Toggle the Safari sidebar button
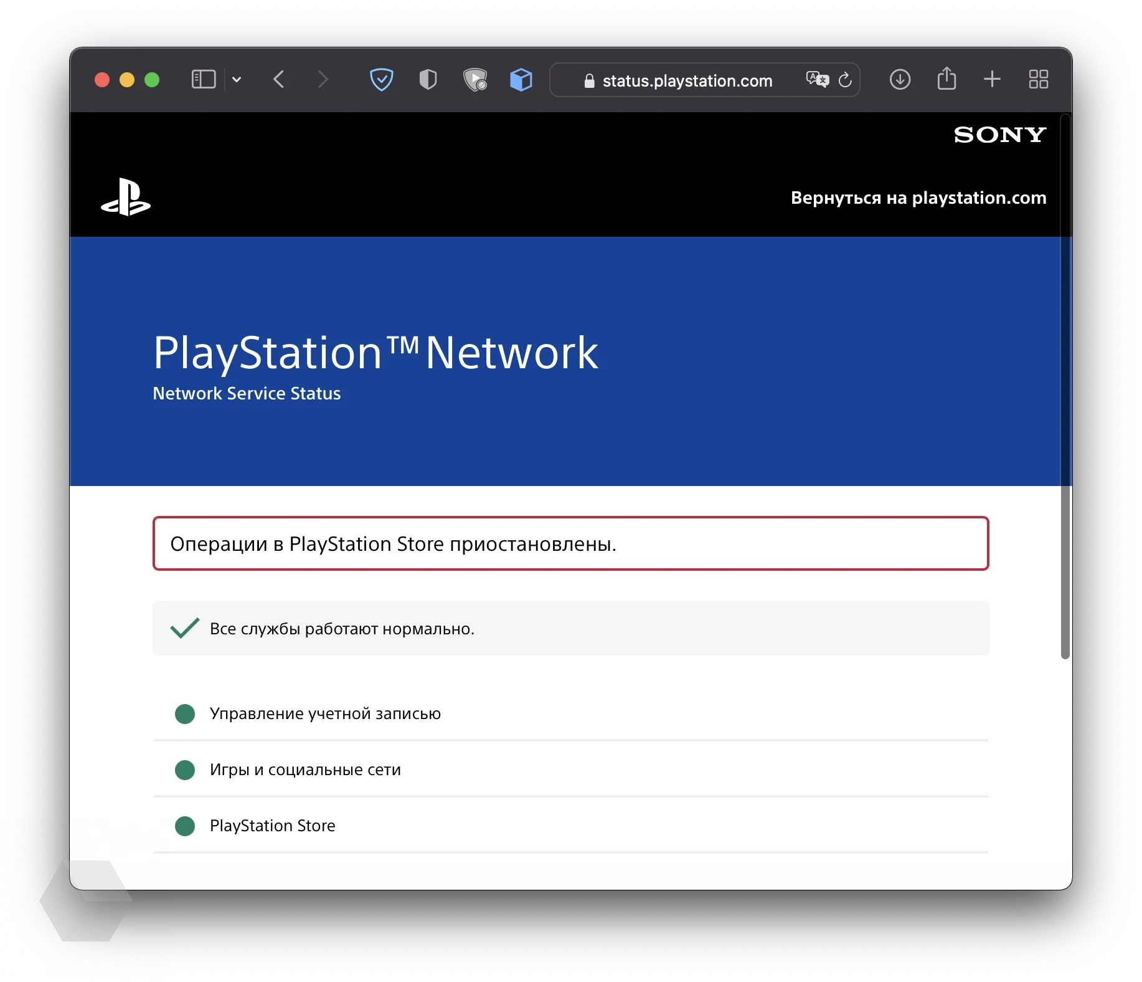 coord(204,80)
